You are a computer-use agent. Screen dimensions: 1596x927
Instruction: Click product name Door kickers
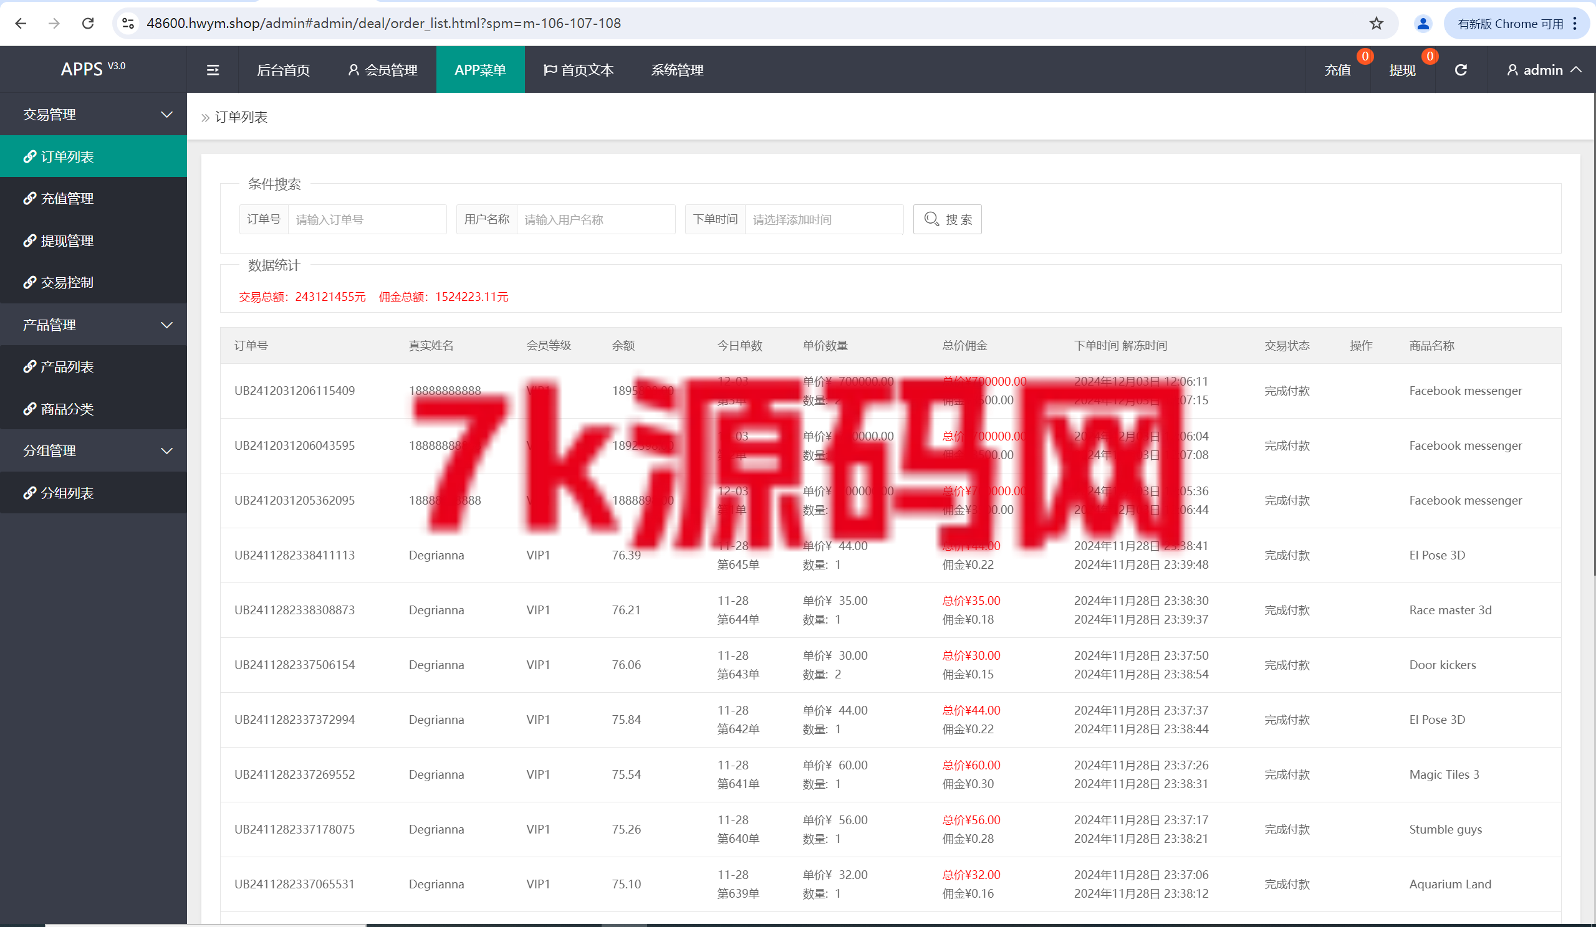pyautogui.click(x=1442, y=664)
